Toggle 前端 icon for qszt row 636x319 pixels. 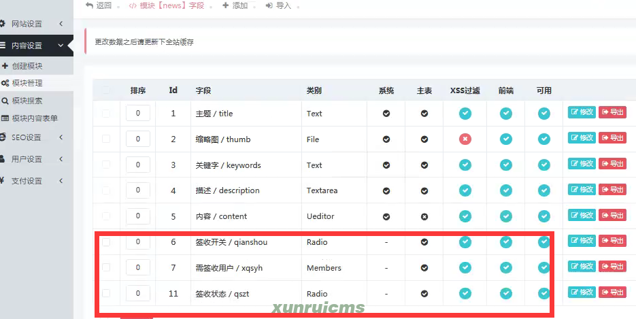click(x=506, y=293)
